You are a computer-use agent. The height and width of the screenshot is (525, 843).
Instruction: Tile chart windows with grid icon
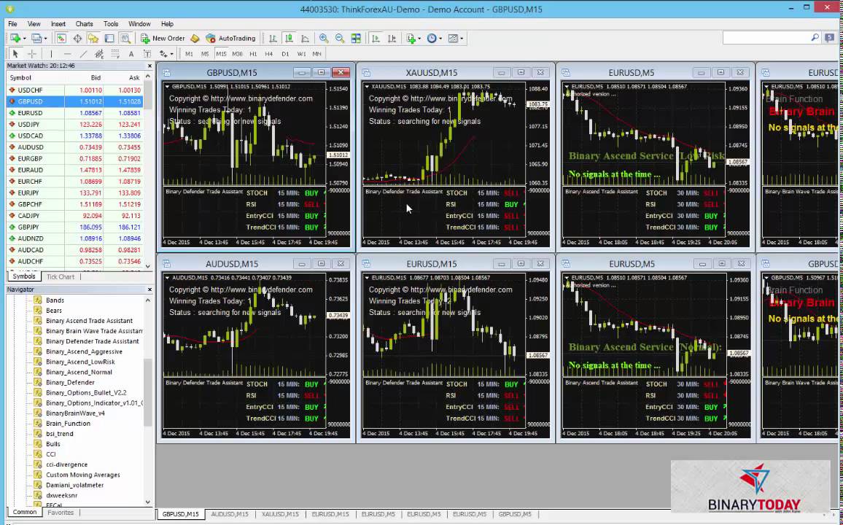[x=356, y=38]
